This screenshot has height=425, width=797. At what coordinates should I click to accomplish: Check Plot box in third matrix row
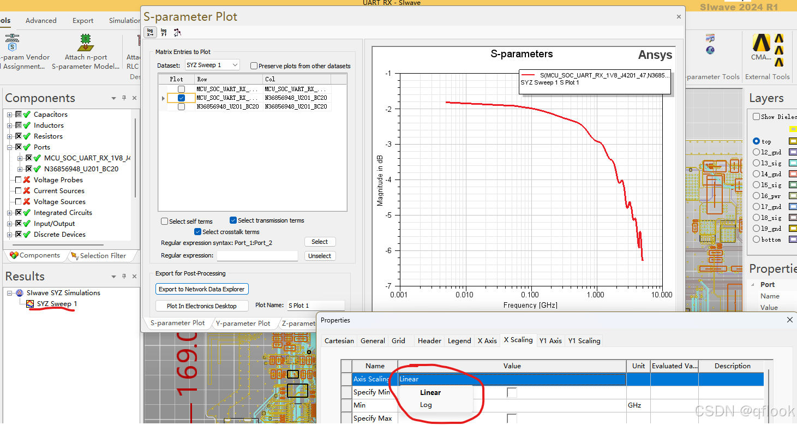[181, 107]
